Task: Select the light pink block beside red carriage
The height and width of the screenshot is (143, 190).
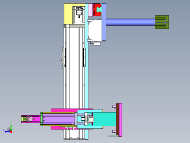Action: coord(90,10)
